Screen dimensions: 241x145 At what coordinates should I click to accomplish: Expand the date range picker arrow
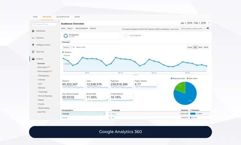click(x=209, y=23)
